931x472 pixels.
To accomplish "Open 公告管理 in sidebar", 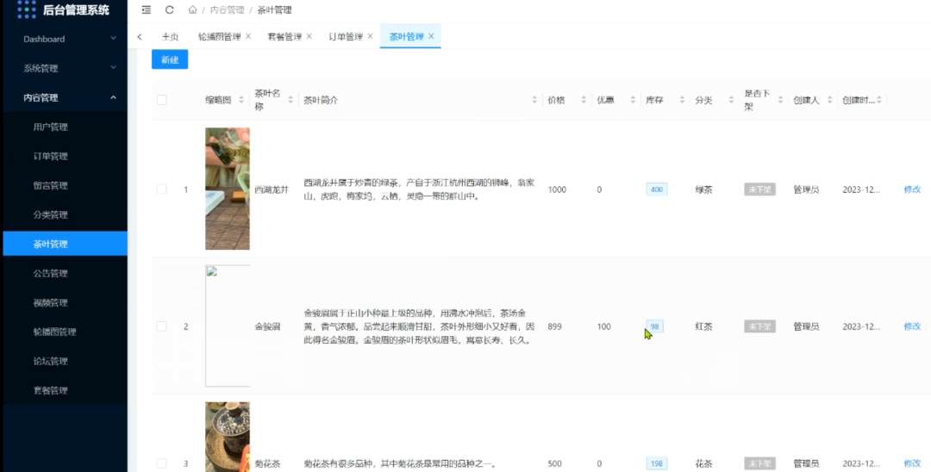I will coord(66,273).
